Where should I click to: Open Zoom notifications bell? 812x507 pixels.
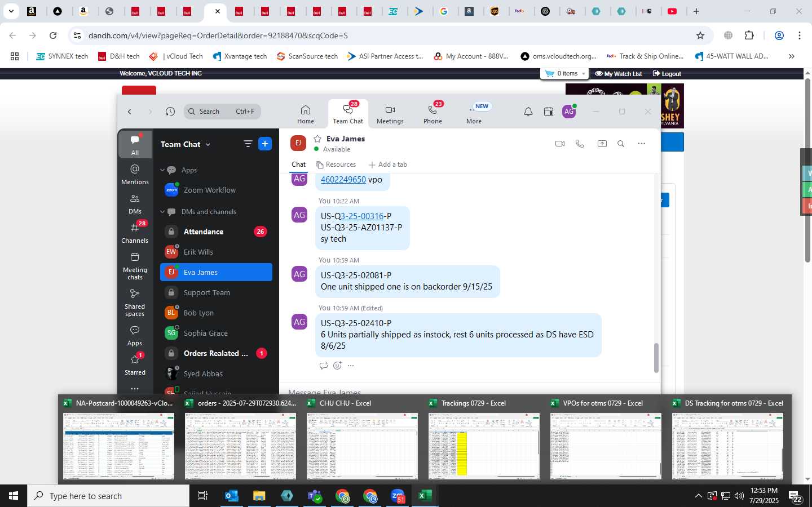(x=528, y=112)
